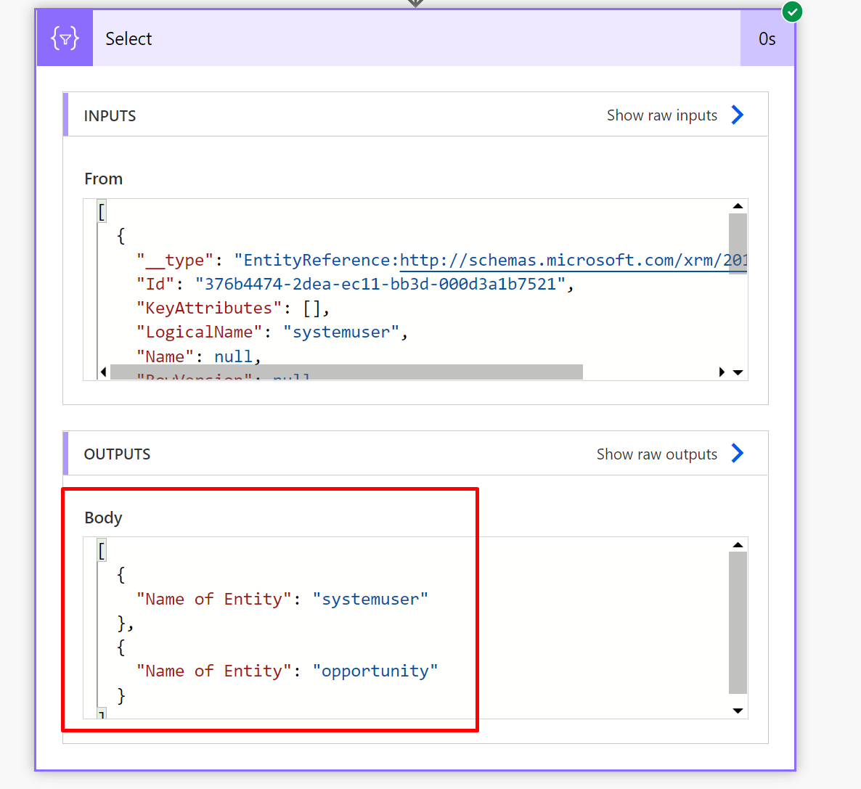Click the "opportunity" value in Body output
Screen dimensions: 861x789
375,671
